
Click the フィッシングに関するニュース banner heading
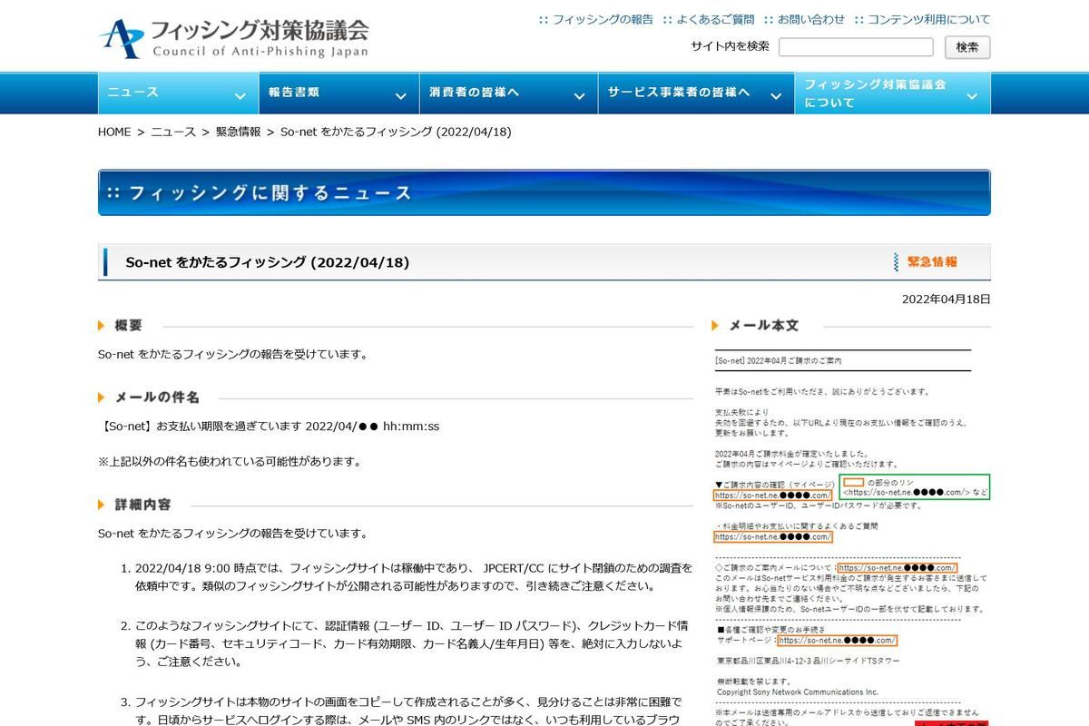pos(544,192)
